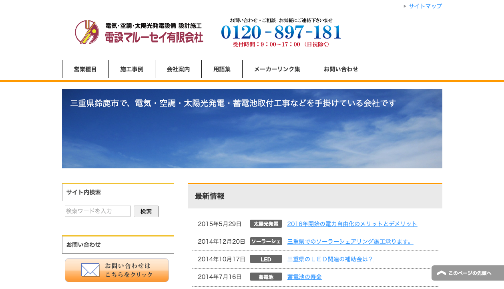This screenshot has height=289, width=504.
Task: Open the 用語集 glossary page
Action: [222, 69]
